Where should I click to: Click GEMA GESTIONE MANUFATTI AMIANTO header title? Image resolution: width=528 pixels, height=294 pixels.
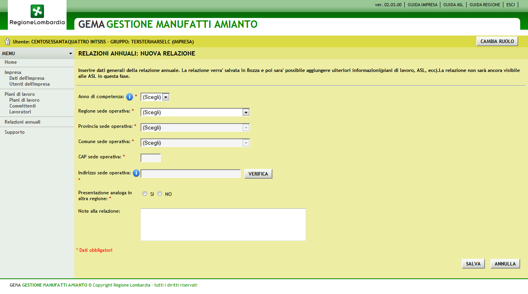pos(168,24)
